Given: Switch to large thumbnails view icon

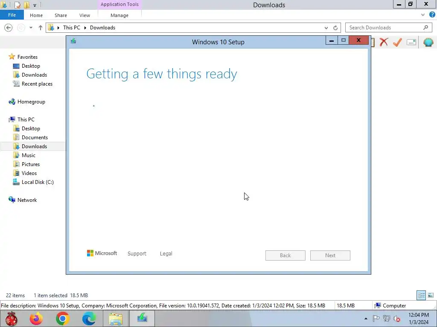Looking at the screenshot, I should click(x=431, y=295).
